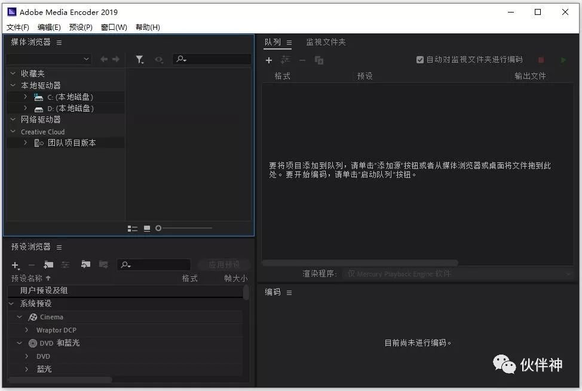Collapse the 网络驱动器 tree node

pyautogui.click(x=13, y=119)
